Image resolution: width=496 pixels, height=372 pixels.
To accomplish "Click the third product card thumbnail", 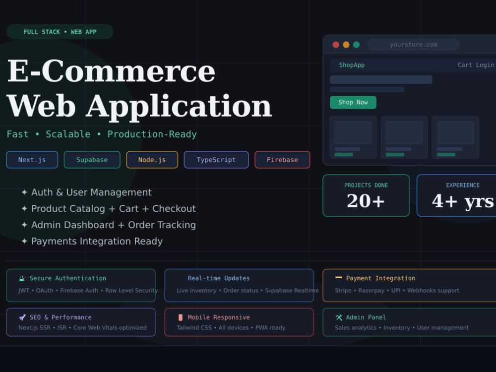I will pos(455,132).
